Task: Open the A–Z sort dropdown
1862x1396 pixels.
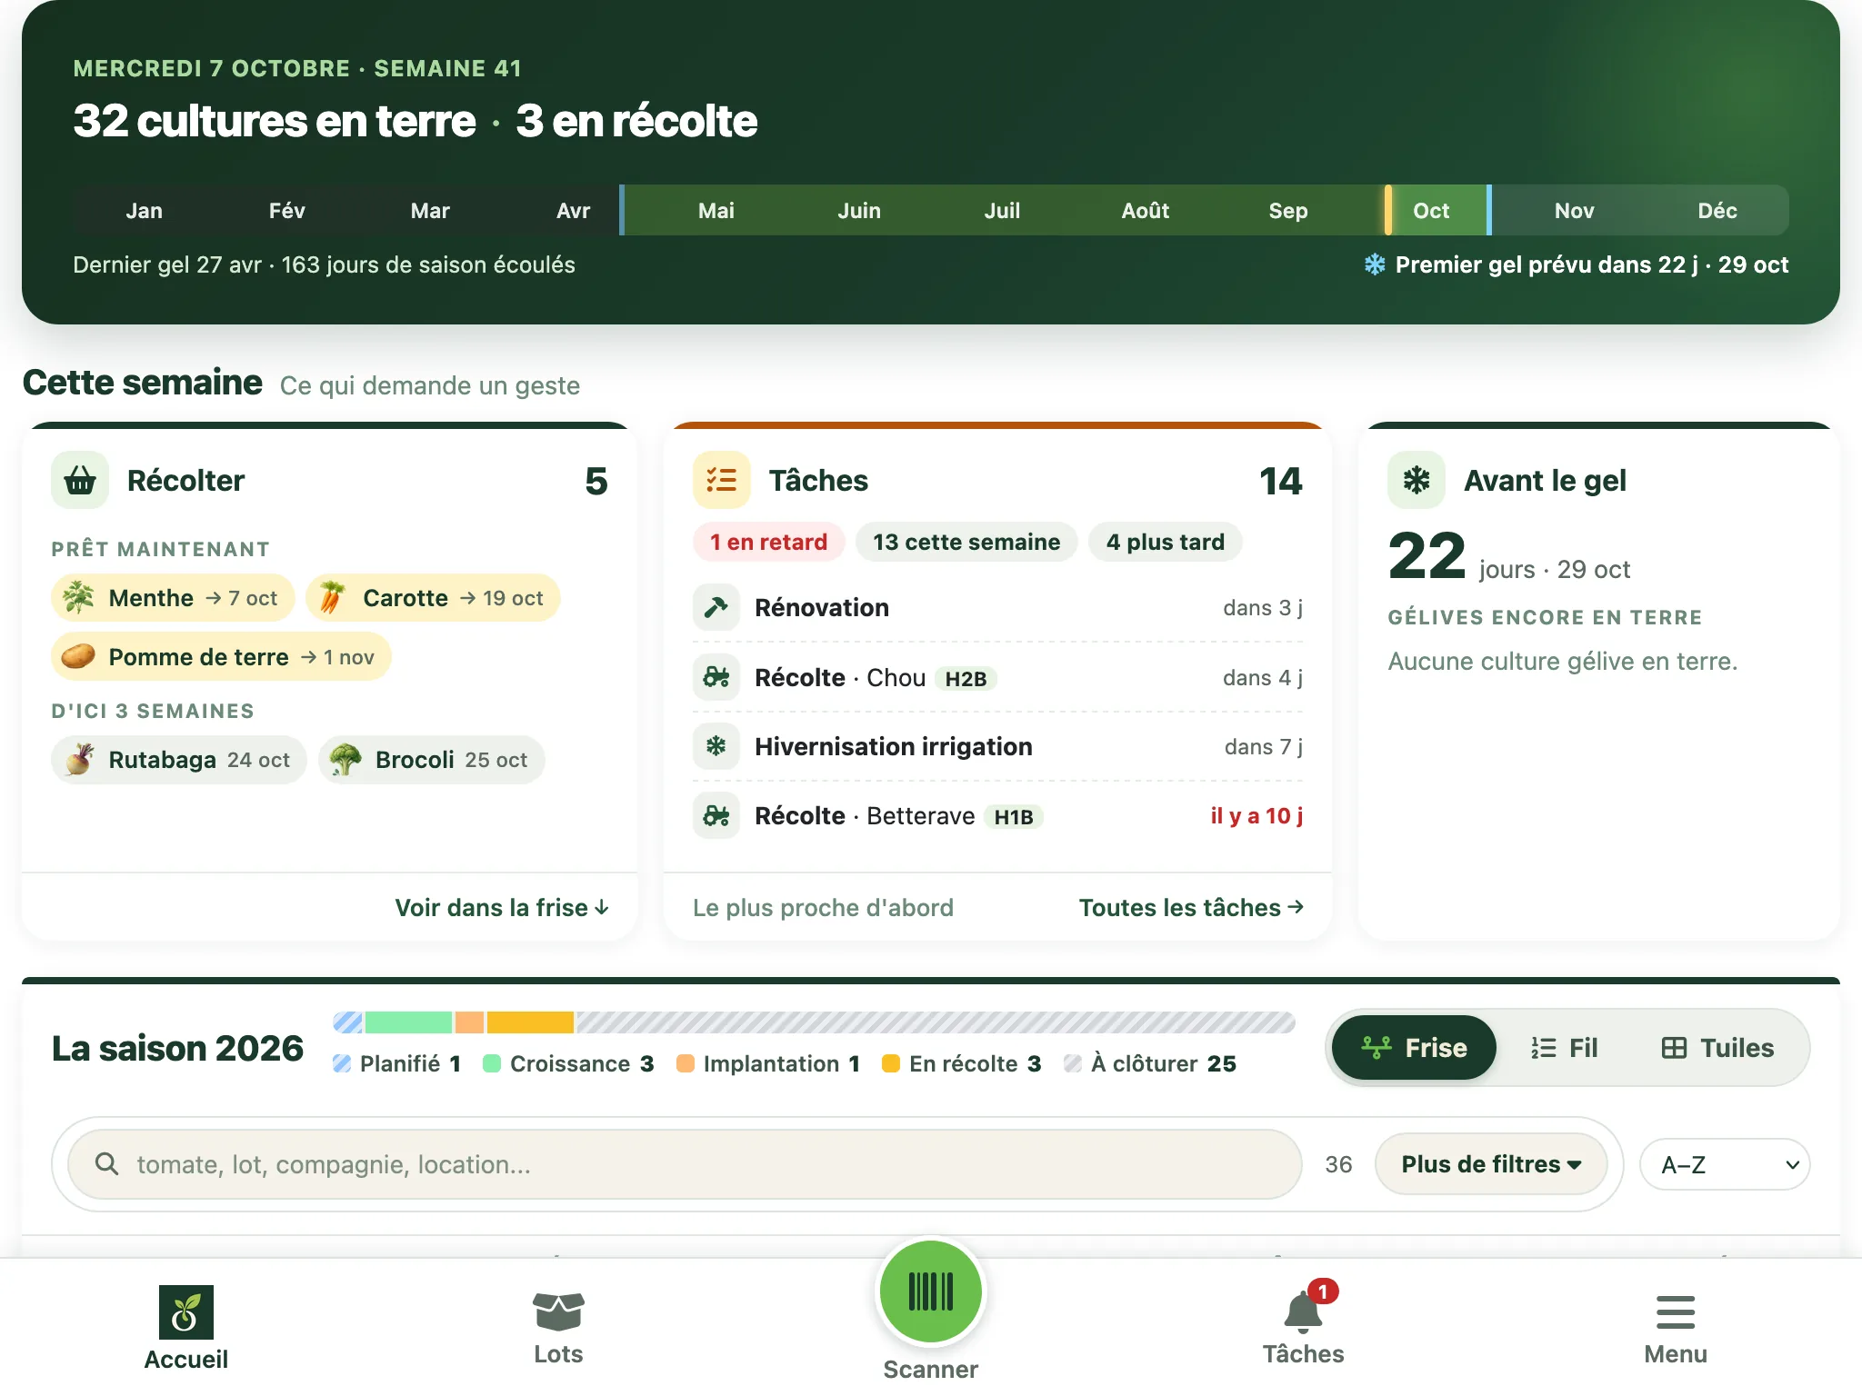Action: (1725, 1165)
